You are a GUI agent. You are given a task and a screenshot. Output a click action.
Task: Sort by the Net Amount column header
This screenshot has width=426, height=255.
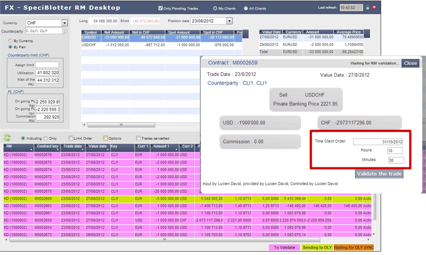point(115,32)
